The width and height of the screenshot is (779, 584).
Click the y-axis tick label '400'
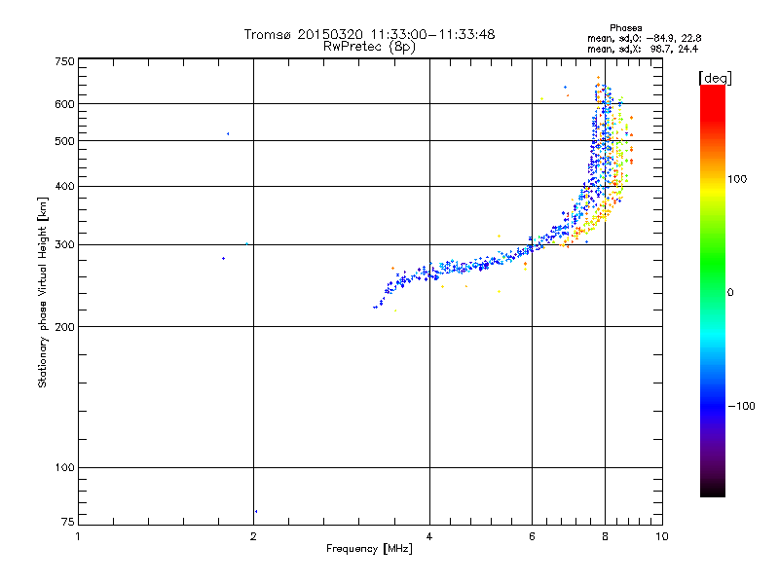click(64, 186)
